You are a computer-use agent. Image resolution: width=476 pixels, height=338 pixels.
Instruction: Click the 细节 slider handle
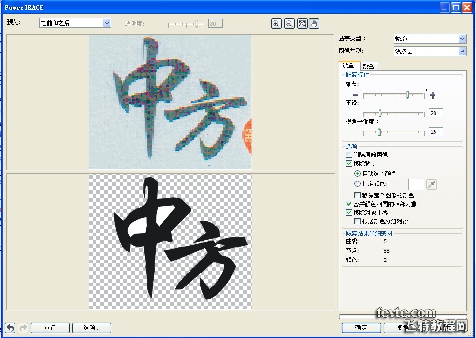pyautogui.click(x=408, y=94)
